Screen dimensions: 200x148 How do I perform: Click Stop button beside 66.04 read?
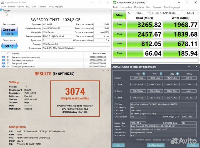(119, 53)
